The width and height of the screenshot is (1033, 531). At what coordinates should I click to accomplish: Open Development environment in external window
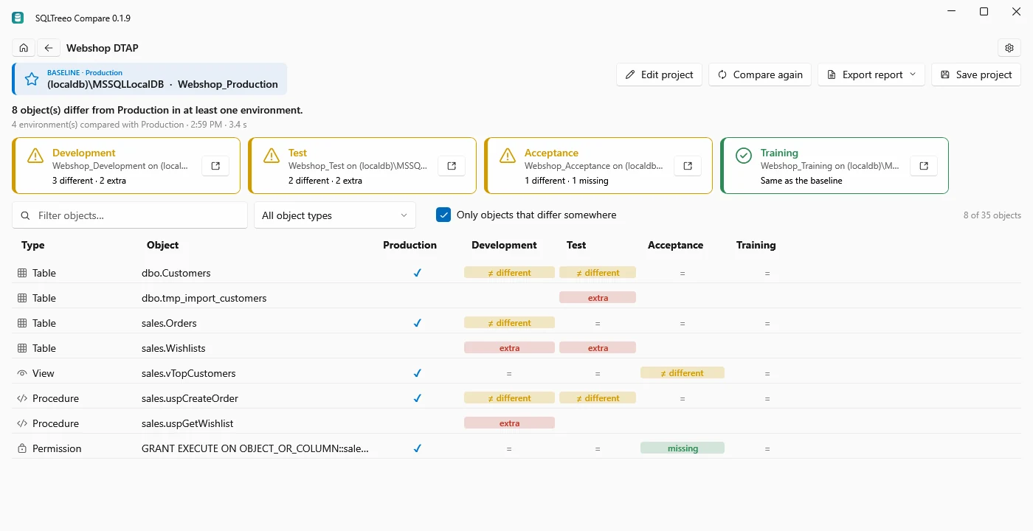click(215, 166)
